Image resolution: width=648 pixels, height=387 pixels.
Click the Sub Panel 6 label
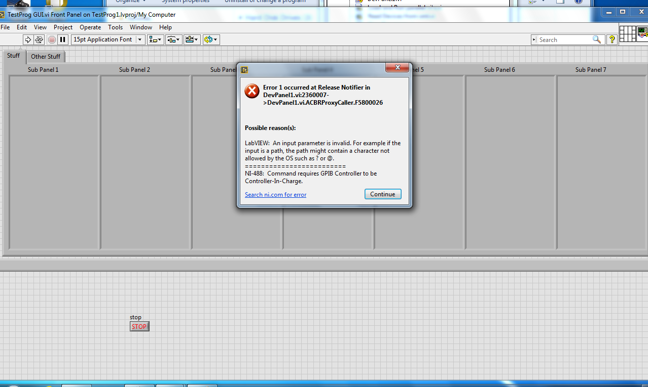[499, 70]
